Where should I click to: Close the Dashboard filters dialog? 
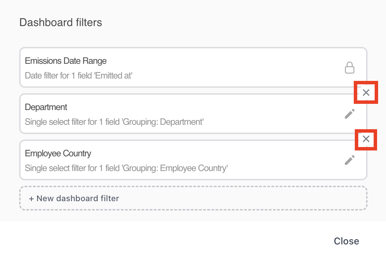click(346, 241)
